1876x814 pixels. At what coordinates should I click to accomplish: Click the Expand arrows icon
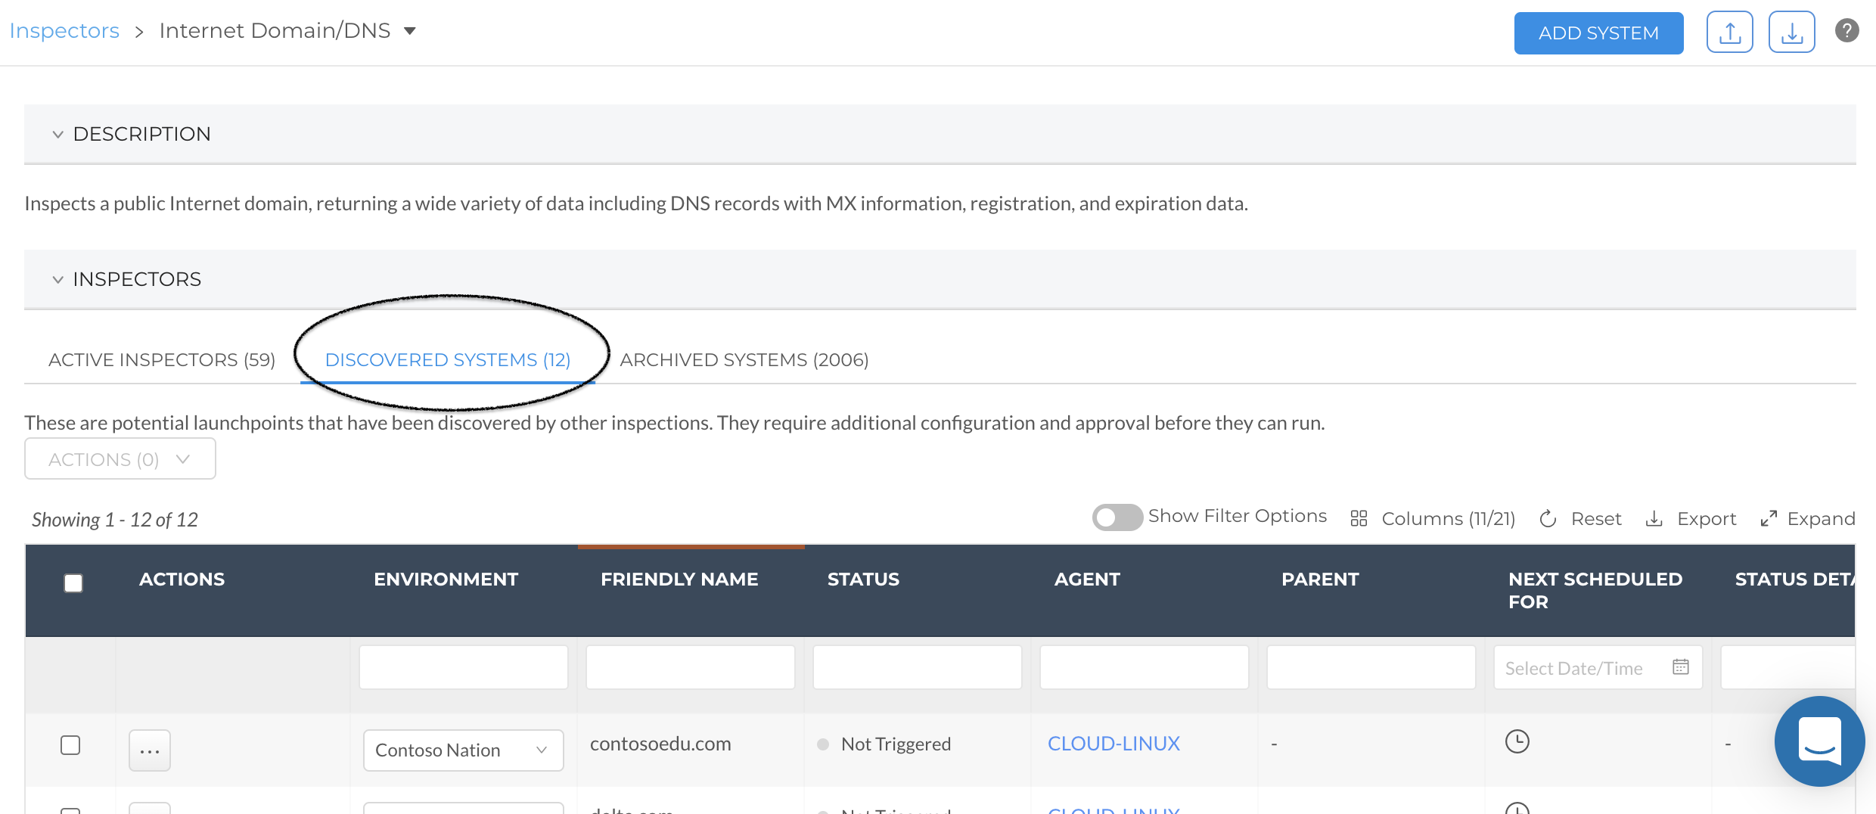click(x=1768, y=518)
